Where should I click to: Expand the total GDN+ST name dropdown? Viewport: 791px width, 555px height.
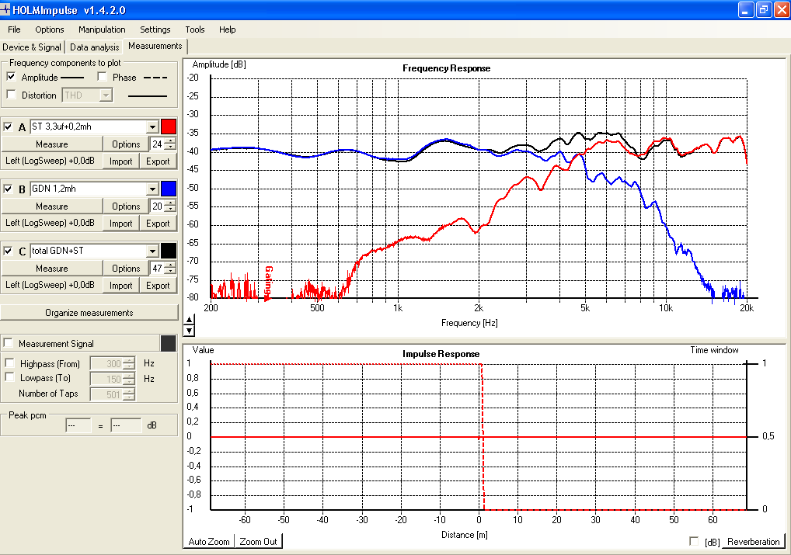pyautogui.click(x=152, y=251)
